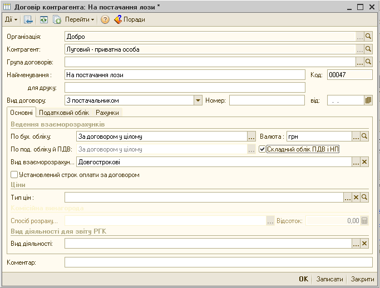
Task: Click the refresh icon in toolbar
Action: pos(43,19)
